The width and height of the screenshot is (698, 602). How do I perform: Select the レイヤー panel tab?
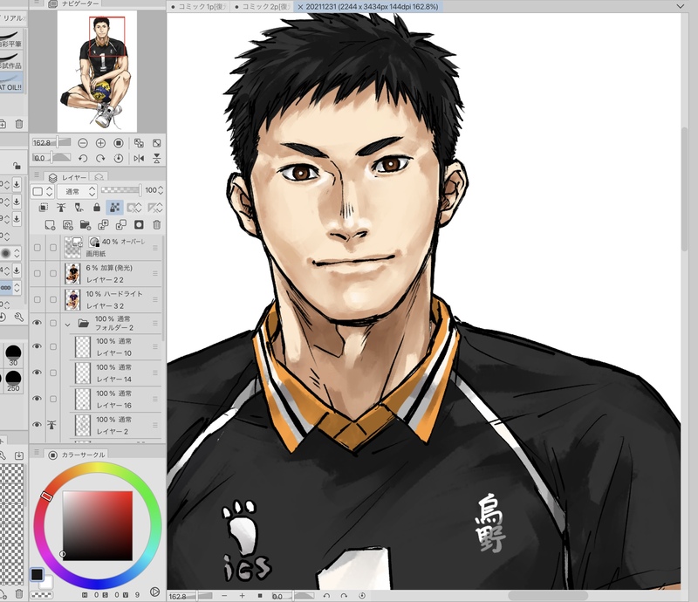click(x=69, y=177)
